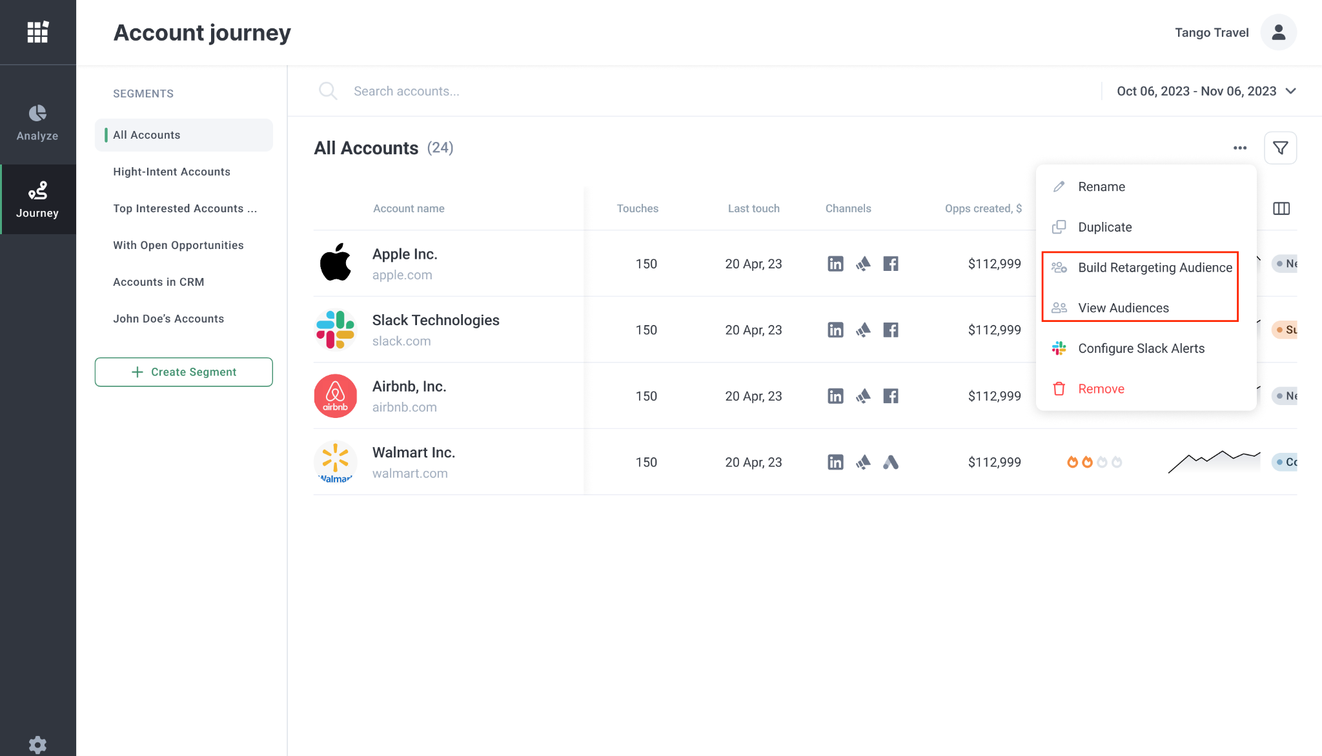The width and height of the screenshot is (1322, 756).
Task: Open the apps grid icon
Action: click(37, 32)
